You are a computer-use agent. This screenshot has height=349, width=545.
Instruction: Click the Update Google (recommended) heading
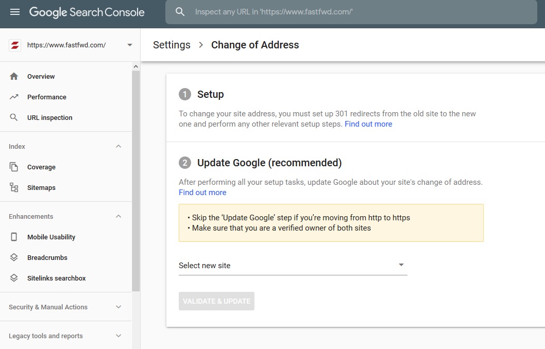click(269, 163)
